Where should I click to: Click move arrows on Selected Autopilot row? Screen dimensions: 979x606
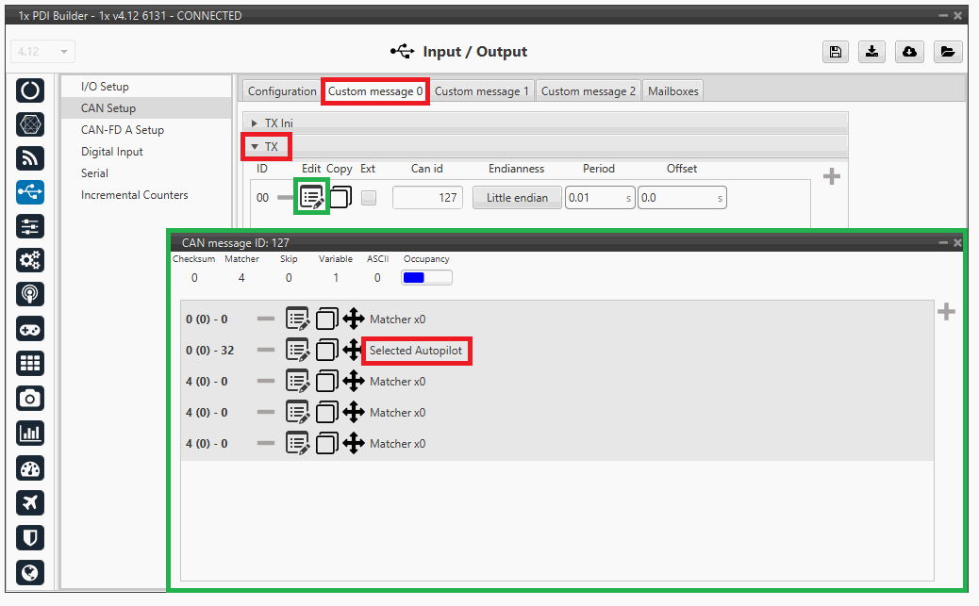[354, 351]
